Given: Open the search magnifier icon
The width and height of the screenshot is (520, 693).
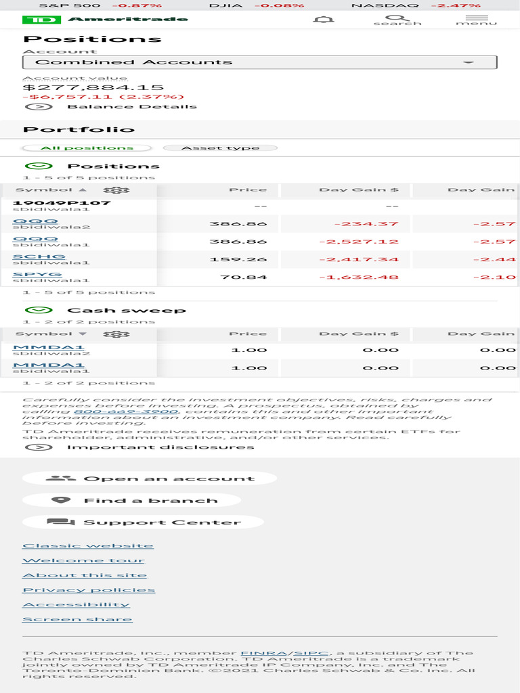Looking at the screenshot, I should point(397,20).
